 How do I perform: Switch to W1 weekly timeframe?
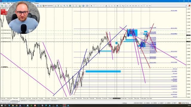point(147,6)
